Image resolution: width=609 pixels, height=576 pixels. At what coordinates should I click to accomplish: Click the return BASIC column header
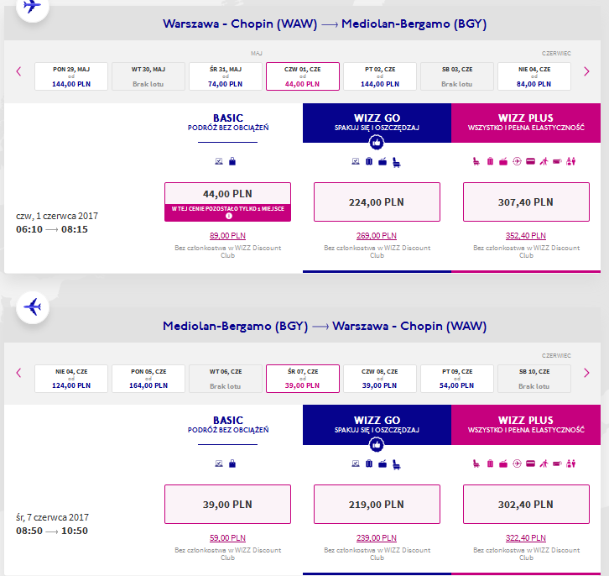(x=228, y=425)
